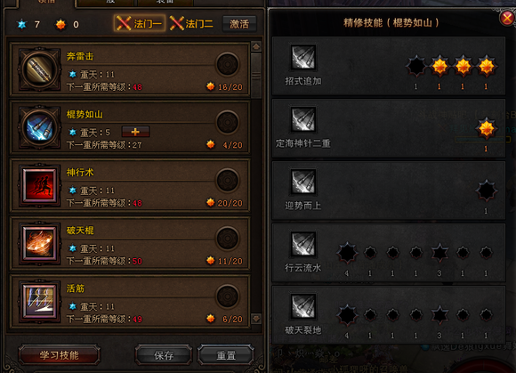The width and height of the screenshot is (516, 373).
Task: Switch to the 法门一 tab
Action: (140, 23)
